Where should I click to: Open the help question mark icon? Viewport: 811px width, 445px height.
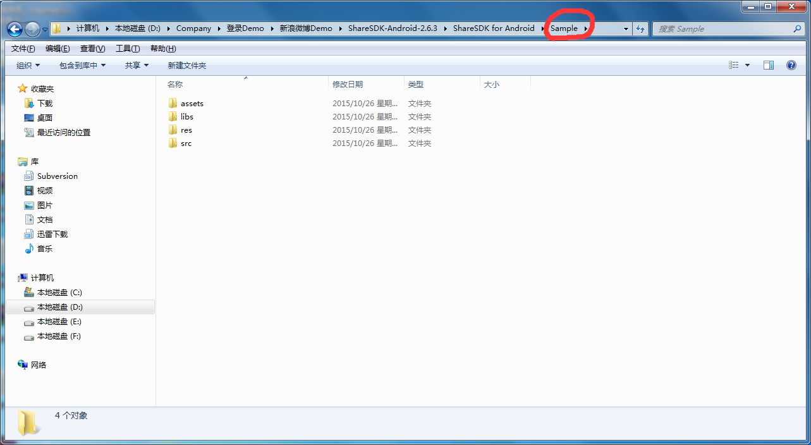pyautogui.click(x=791, y=65)
